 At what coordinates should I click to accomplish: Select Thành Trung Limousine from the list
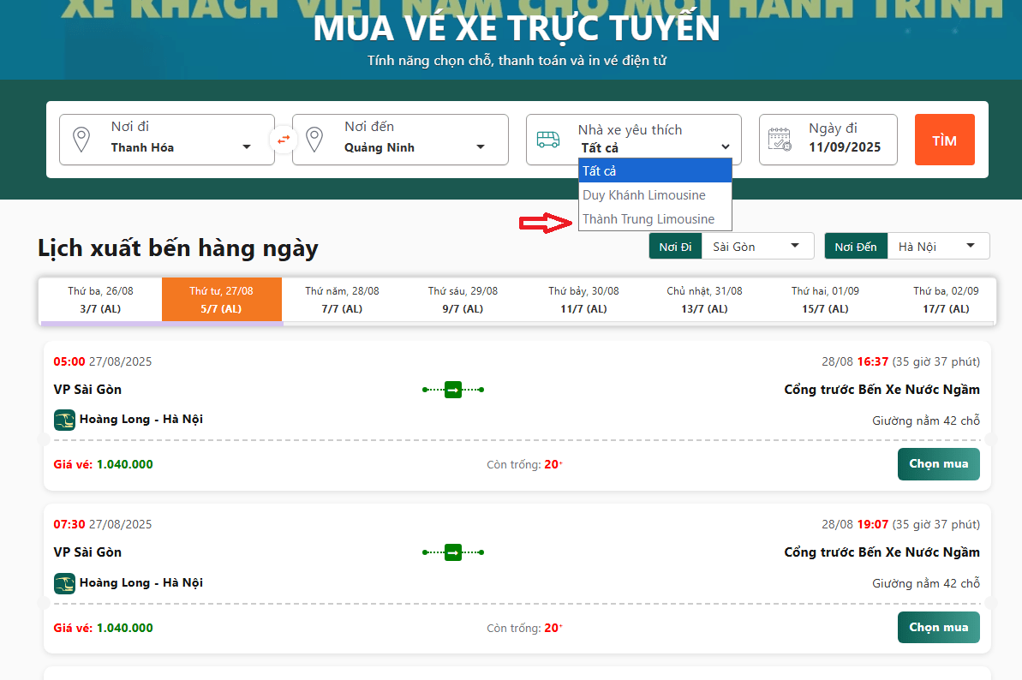pos(648,219)
